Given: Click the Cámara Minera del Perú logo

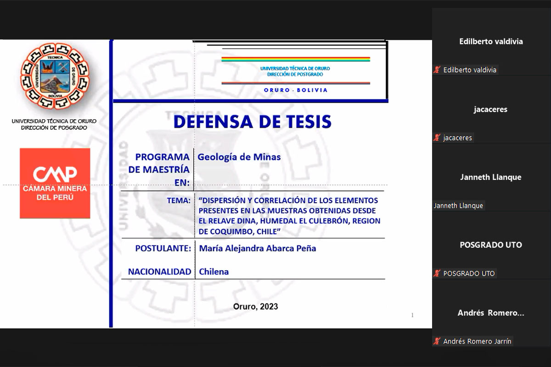Looking at the screenshot, I should pyautogui.click(x=55, y=182).
